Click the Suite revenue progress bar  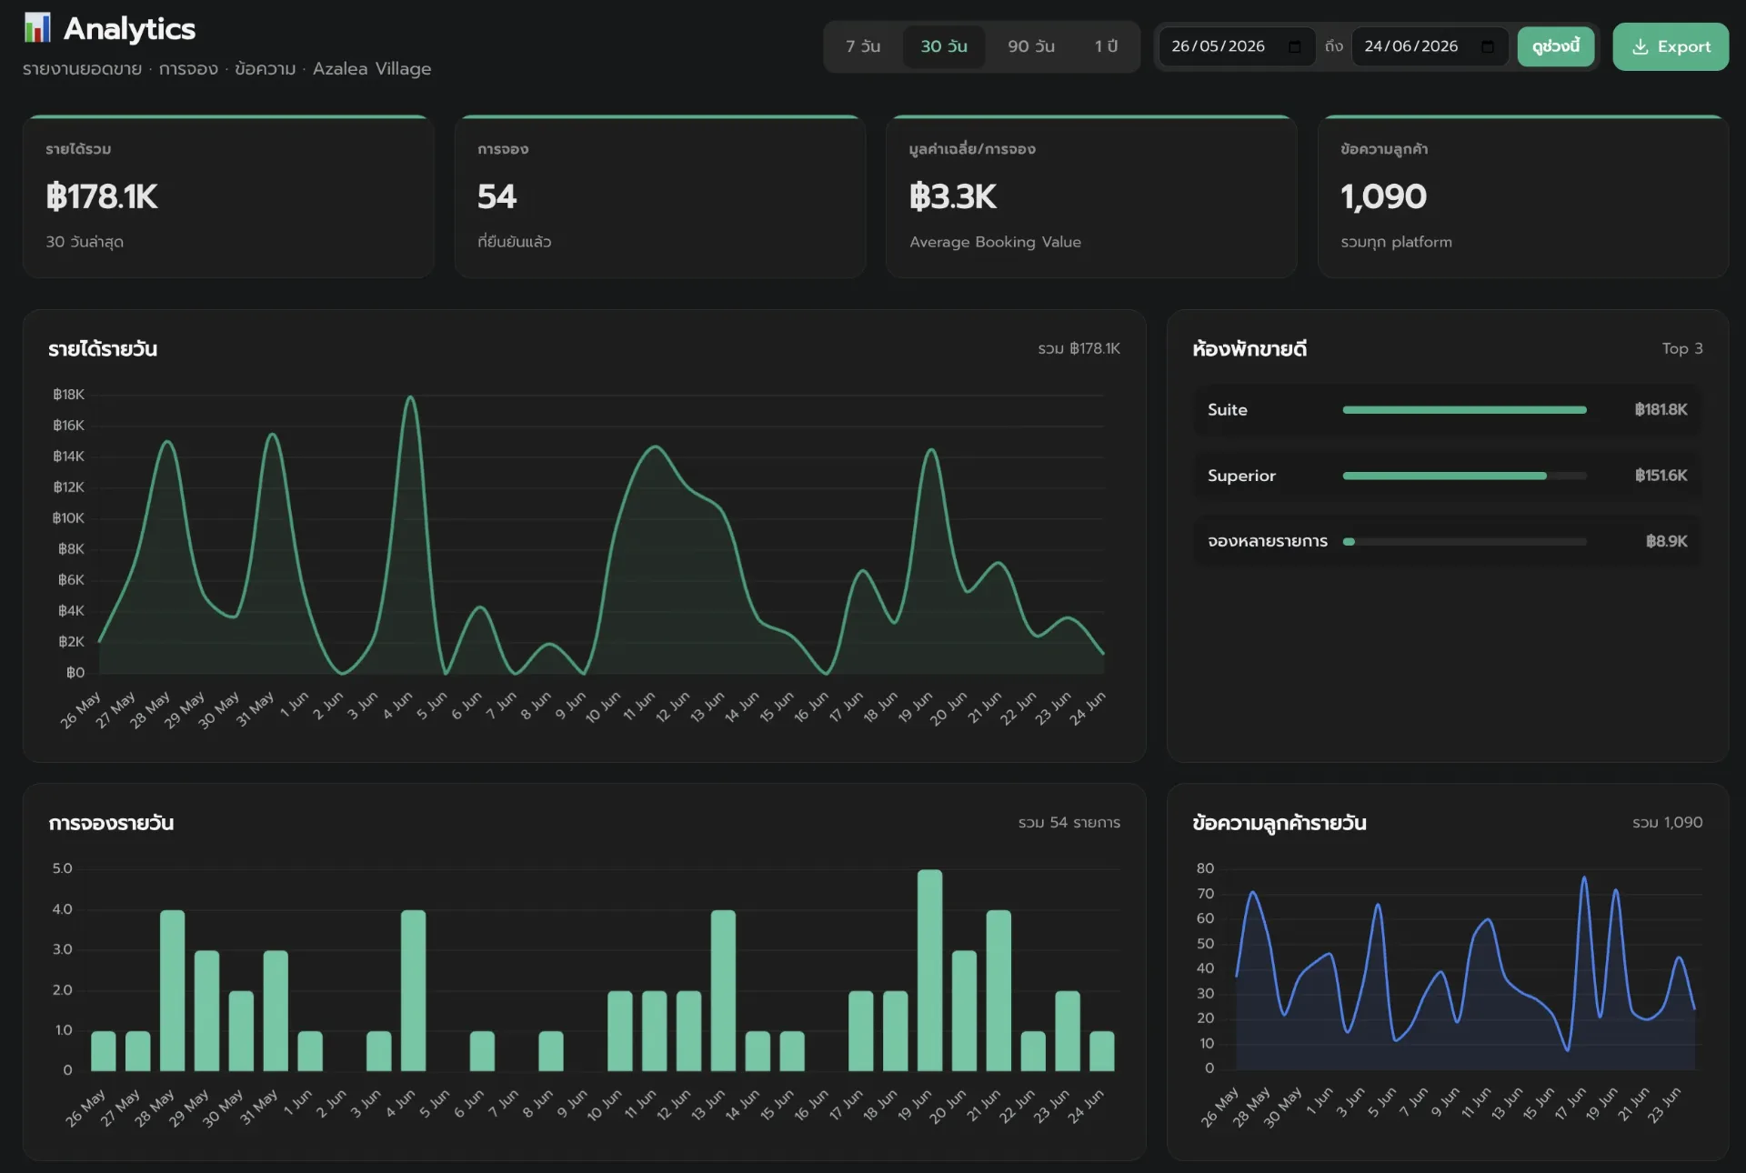(x=1464, y=410)
